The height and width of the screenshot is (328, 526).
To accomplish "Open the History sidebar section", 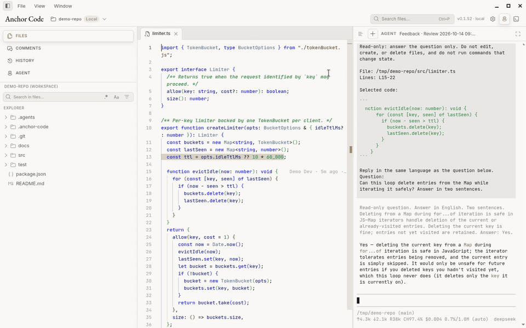I will (x=68, y=61).
